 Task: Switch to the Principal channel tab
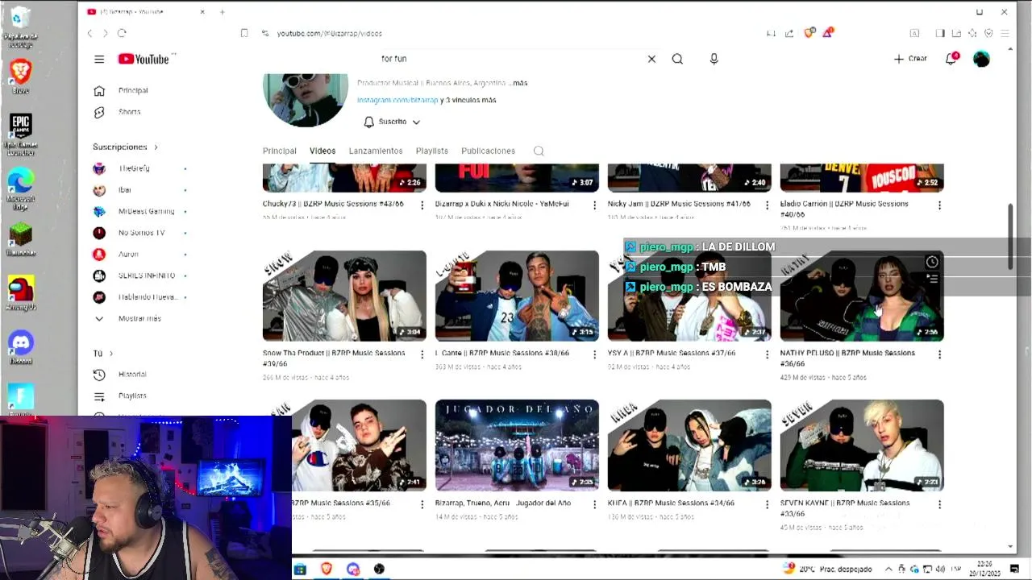point(280,151)
